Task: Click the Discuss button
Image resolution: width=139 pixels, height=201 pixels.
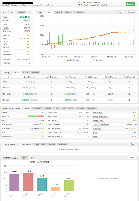Action: click(x=131, y=4)
